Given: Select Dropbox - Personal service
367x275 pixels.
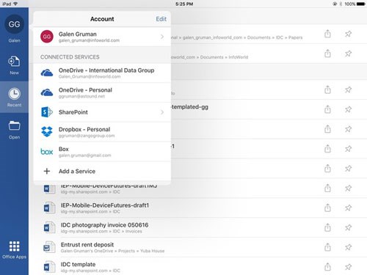Looking at the screenshot, I should (x=102, y=132).
